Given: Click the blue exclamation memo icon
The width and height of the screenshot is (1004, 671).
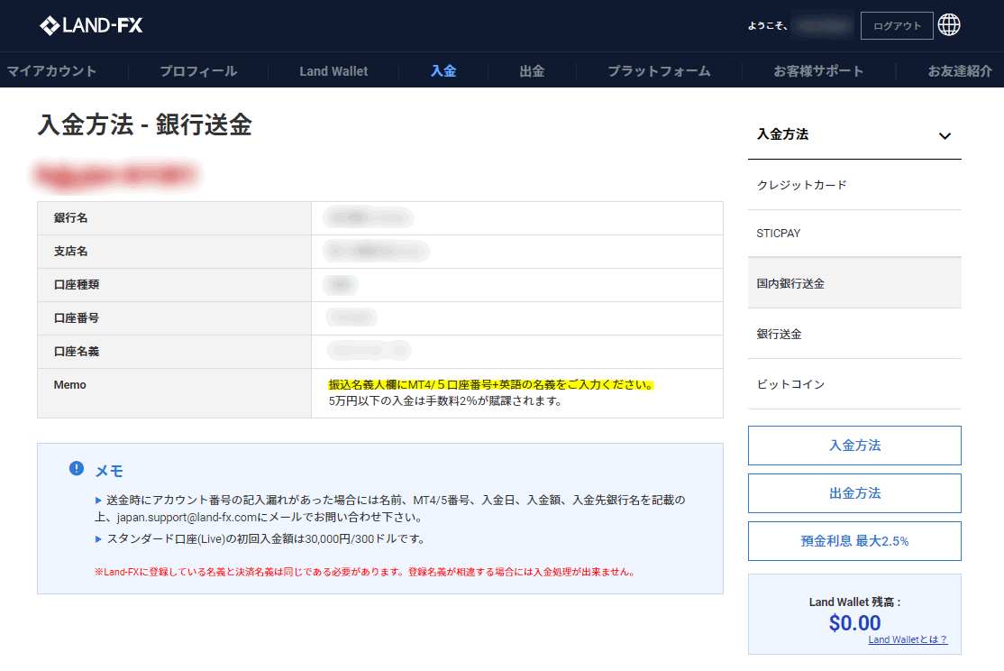Looking at the screenshot, I should pyautogui.click(x=77, y=468).
